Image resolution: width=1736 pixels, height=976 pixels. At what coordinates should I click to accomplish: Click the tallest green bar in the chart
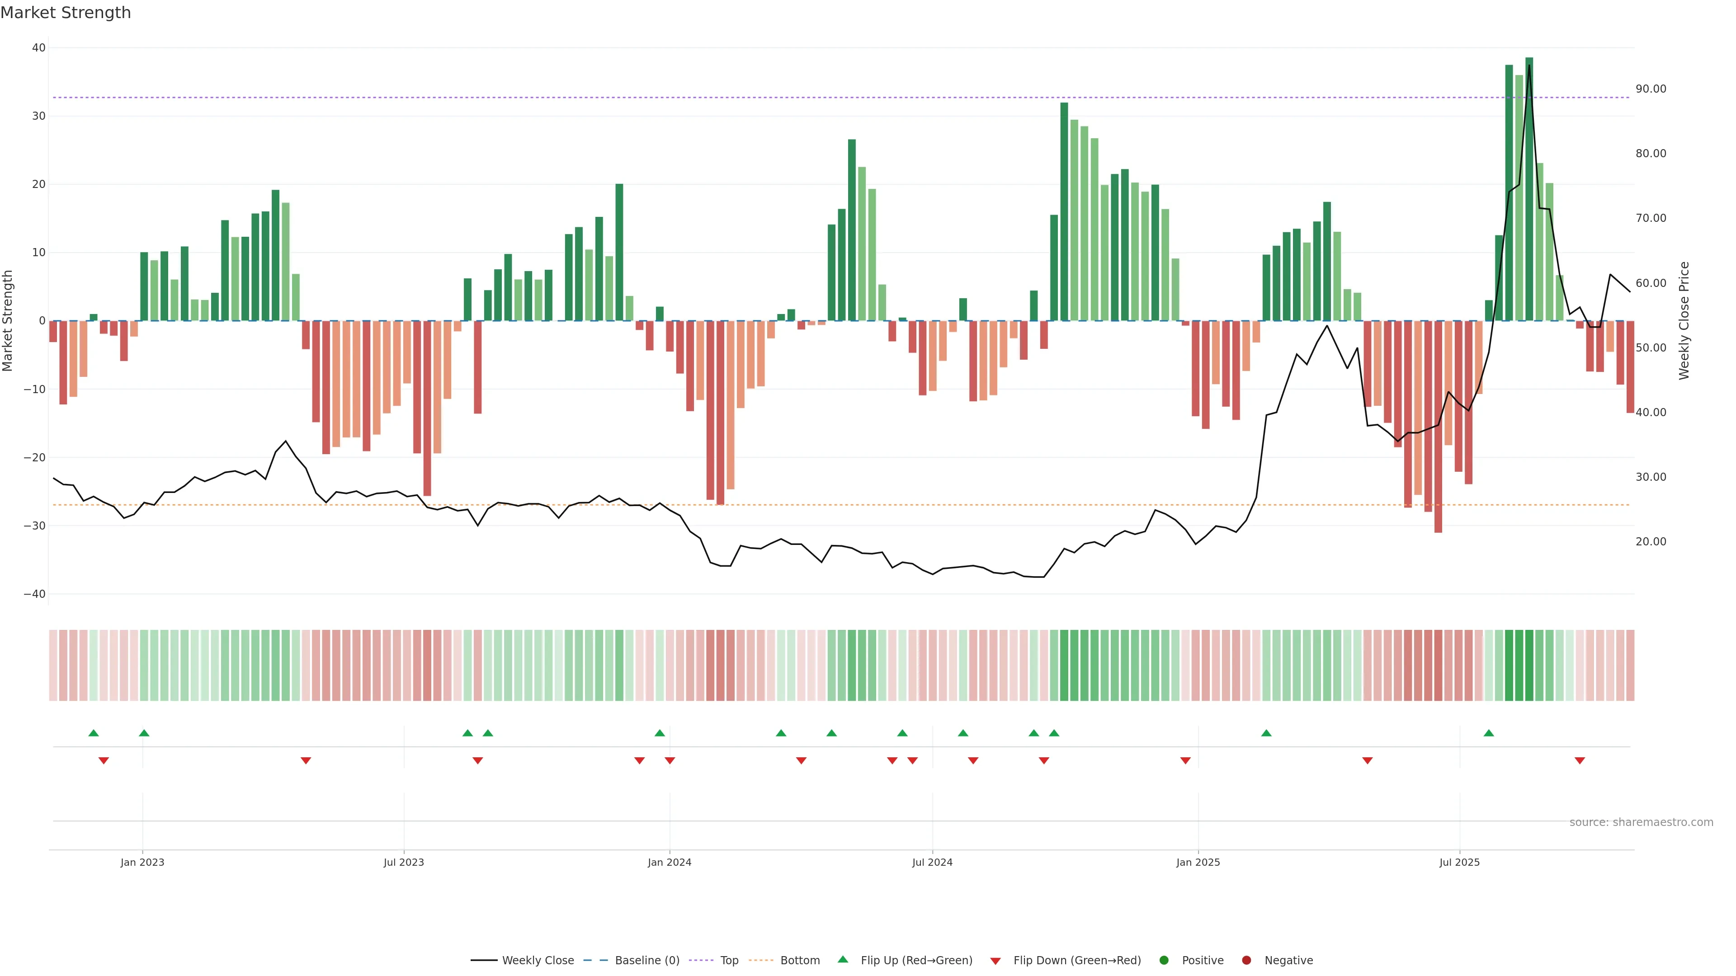[x=1529, y=188]
